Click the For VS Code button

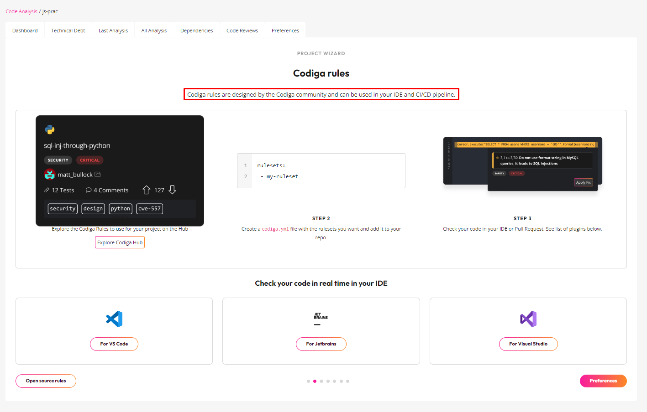(114, 344)
